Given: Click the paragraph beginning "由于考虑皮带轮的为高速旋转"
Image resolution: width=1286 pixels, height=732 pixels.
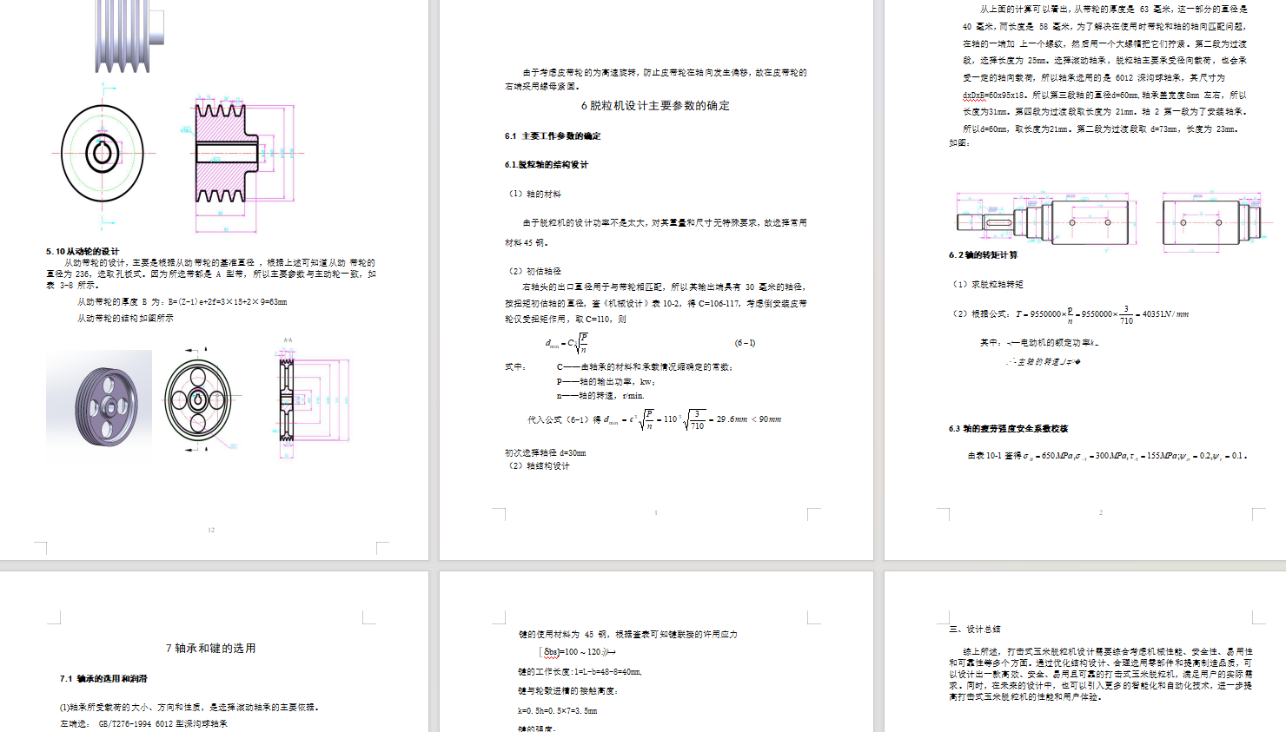Looking at the screenshot, I should (x=656, y=79).
